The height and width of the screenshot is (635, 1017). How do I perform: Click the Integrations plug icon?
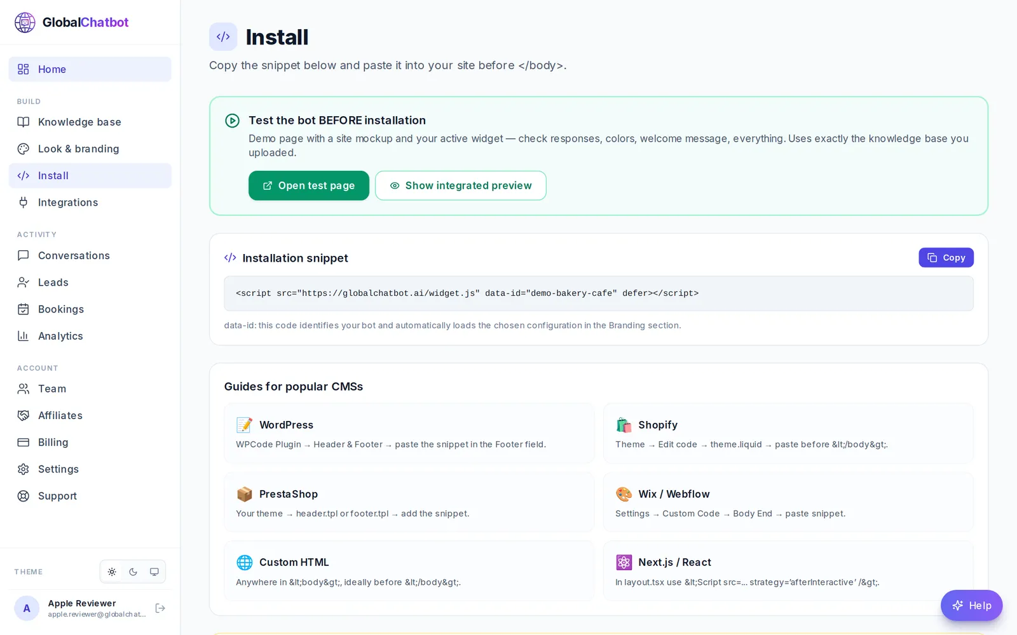tap(24, 203)
